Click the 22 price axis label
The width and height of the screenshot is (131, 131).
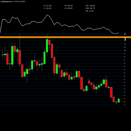coord(124,102)
